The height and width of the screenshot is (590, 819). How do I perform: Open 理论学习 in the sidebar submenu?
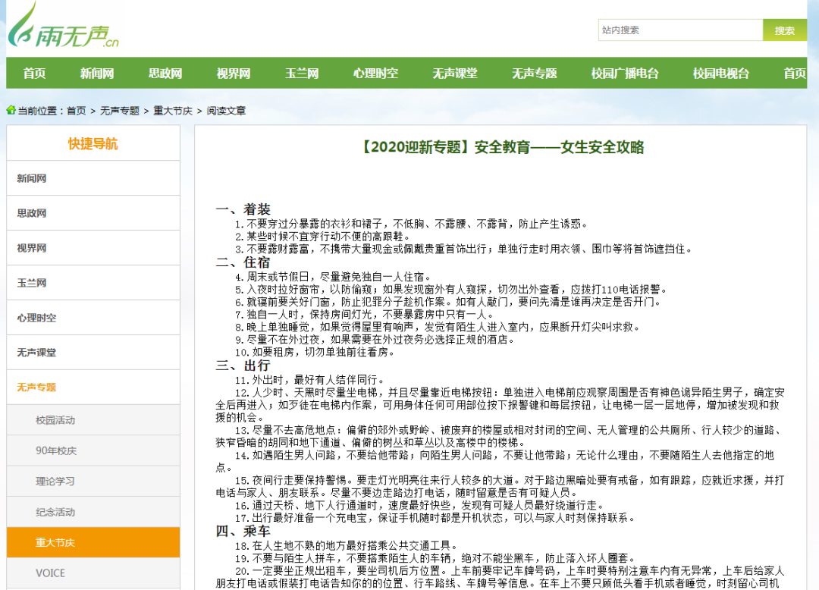click(55, 482)
